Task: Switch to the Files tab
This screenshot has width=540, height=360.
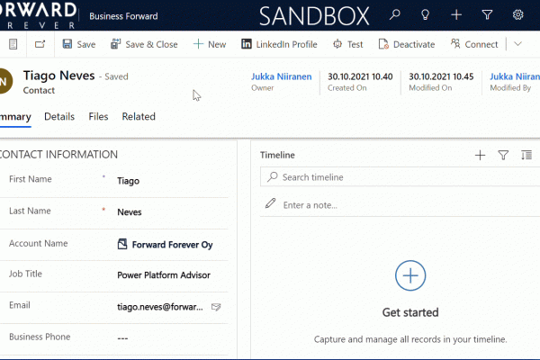Action: point(98,117)
